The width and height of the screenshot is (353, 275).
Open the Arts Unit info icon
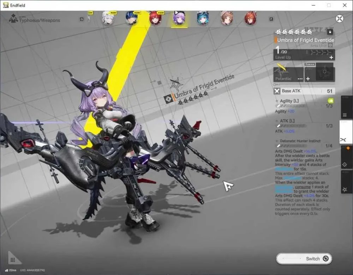point(330,45)
